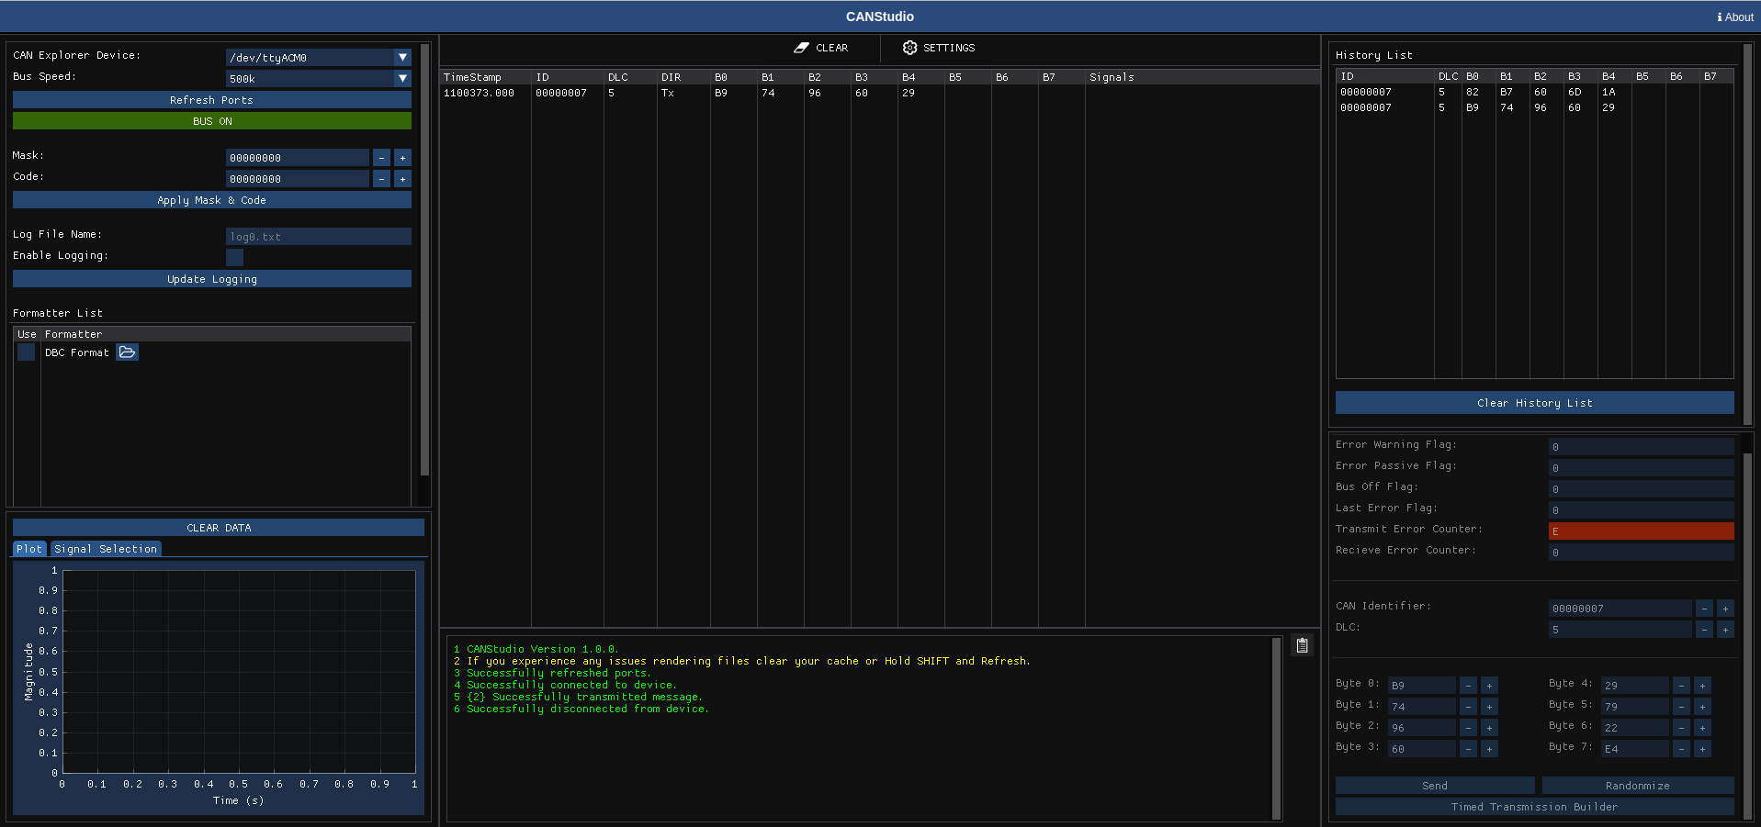This screenshot has width=1761, height=827.
Task: Click the eraser Clear icon above message table
Action: pos(802,48)
